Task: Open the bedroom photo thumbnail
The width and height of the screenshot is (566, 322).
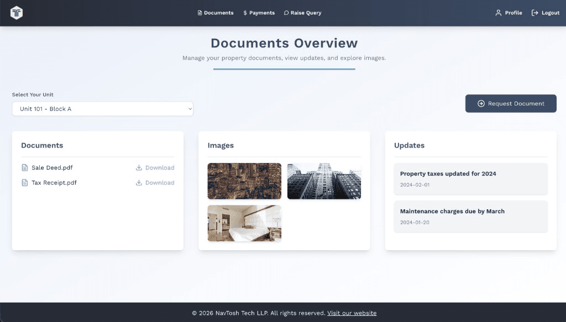Action: 244,223
